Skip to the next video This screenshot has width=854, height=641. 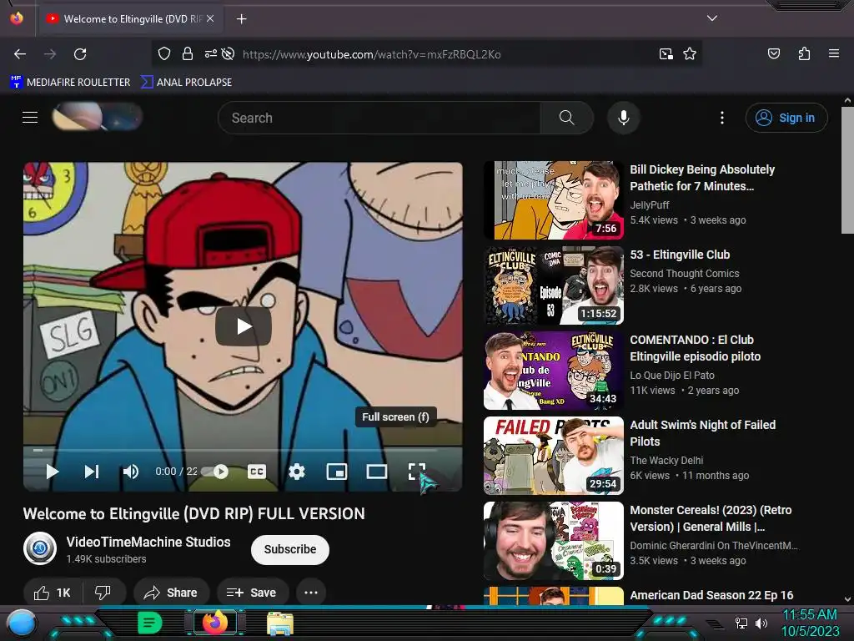pos(92,472)
